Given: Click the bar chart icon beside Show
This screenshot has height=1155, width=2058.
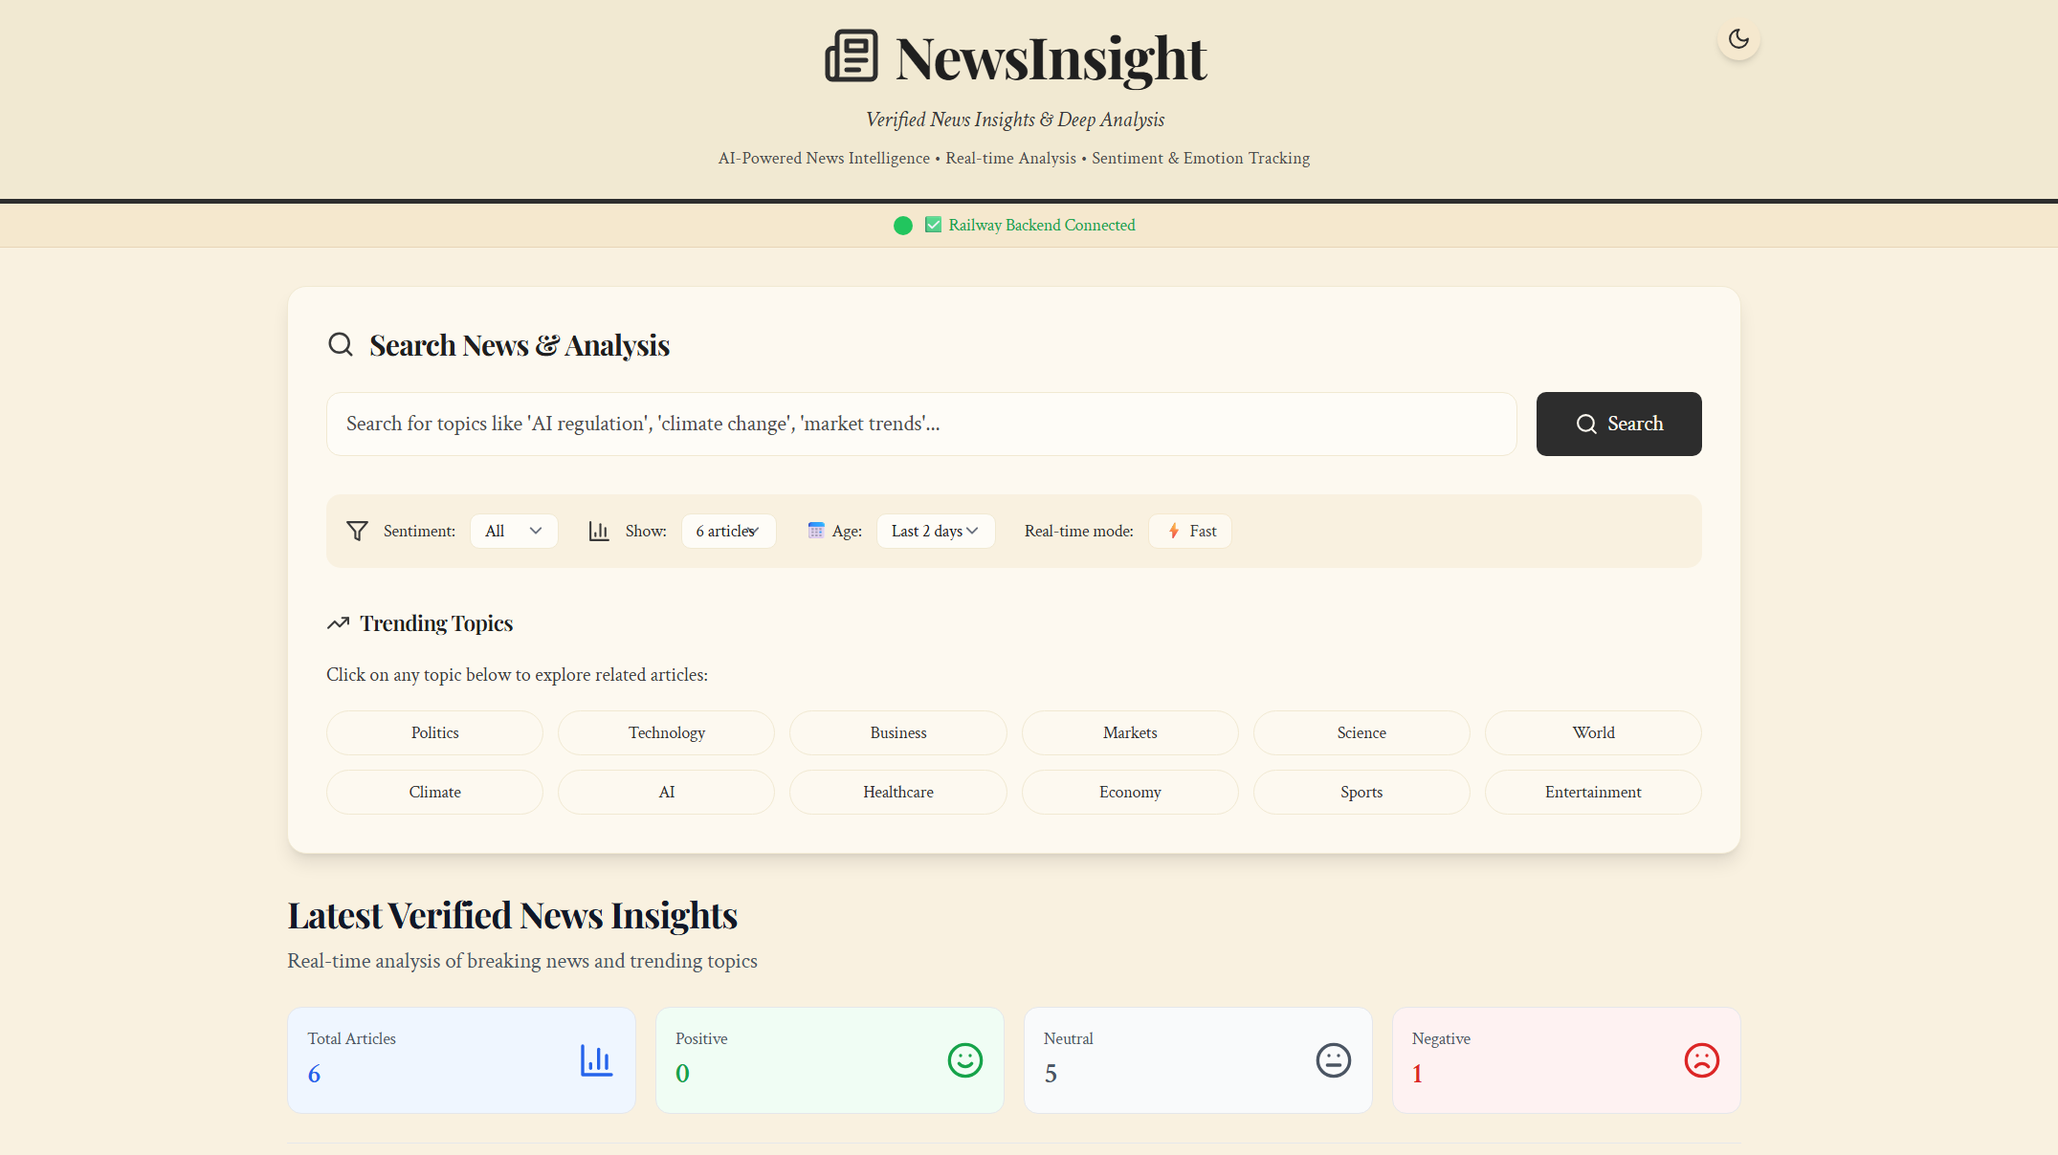Looking at the screenshot, I should (599, 531).
